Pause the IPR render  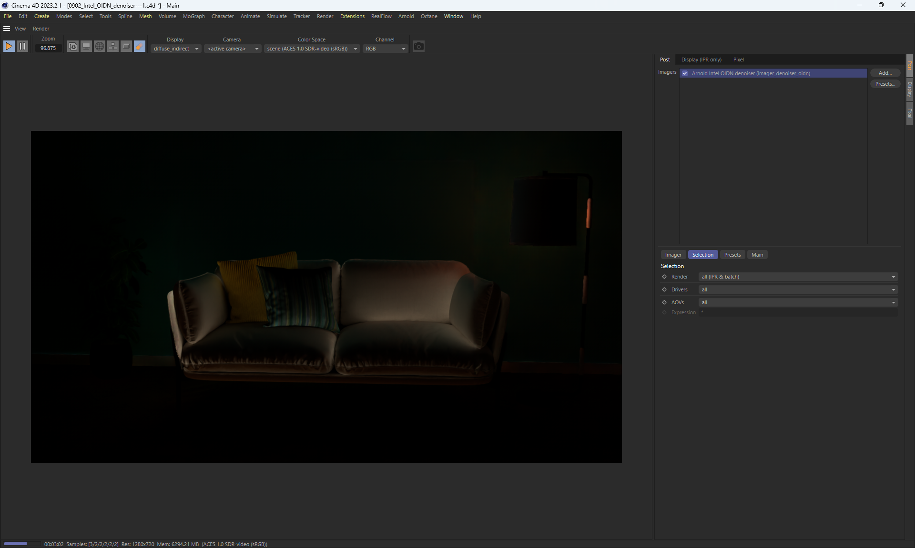[x=22, y=46]
